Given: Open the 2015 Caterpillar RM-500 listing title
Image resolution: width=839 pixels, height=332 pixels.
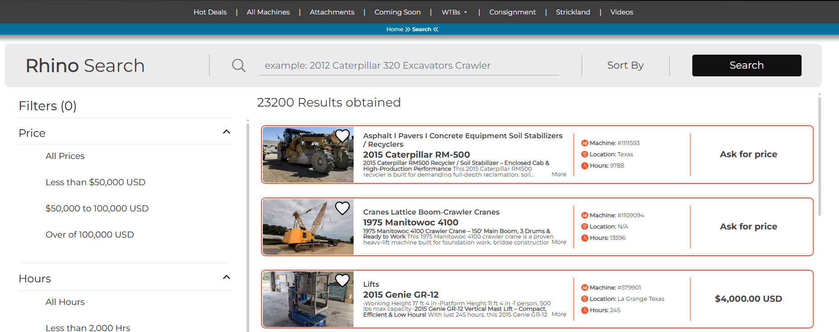Looking at the screenshot, I should point(416,155).
